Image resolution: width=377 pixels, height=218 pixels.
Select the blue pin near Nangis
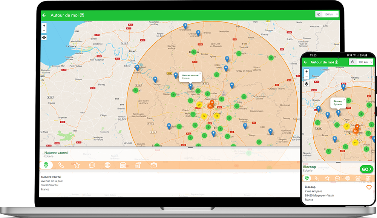click(x=245, y=126)
